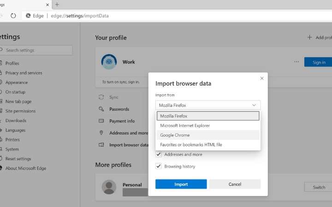The height and width of the screenshot is (207, 332).
Task: Click the Edge logo in address bar
Action: point(28,16)
